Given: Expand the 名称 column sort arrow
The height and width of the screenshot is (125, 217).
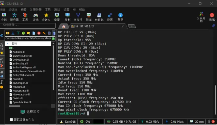Looking at the screenshot, I should [x=8, y=44].
